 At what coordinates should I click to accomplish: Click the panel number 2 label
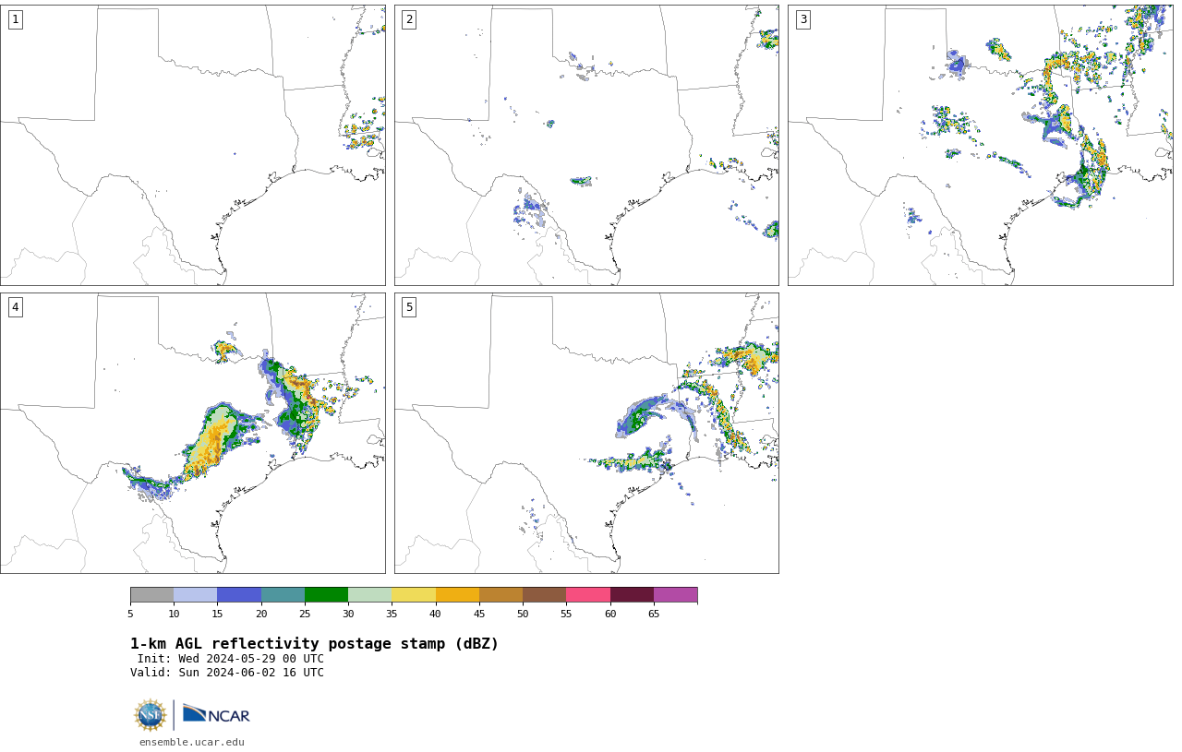pyautogui.click(x=409, y=19)
